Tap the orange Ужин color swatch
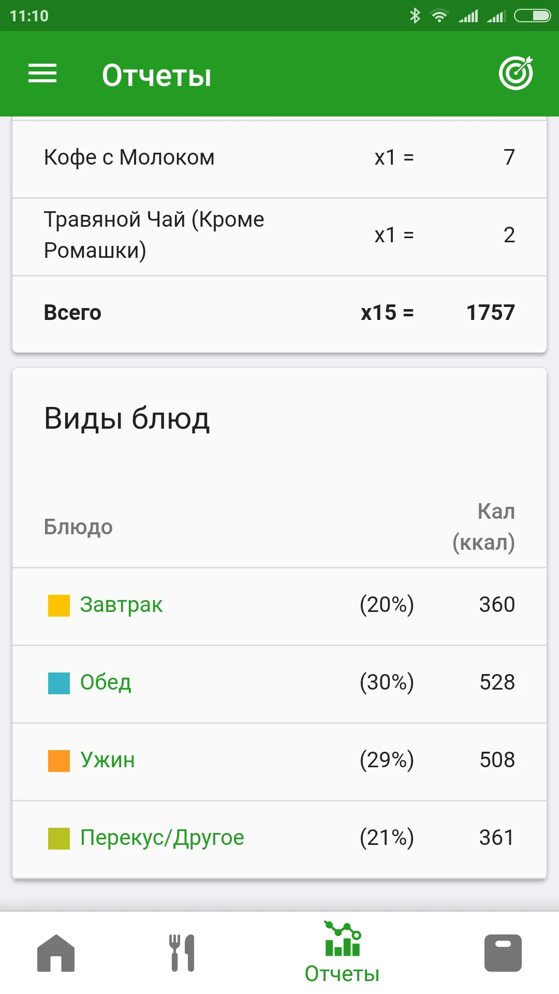559x994 pixels. click(59, 761)
